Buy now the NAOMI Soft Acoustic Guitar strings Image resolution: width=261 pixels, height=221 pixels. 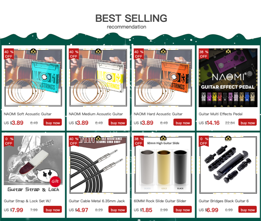point(53,123)
